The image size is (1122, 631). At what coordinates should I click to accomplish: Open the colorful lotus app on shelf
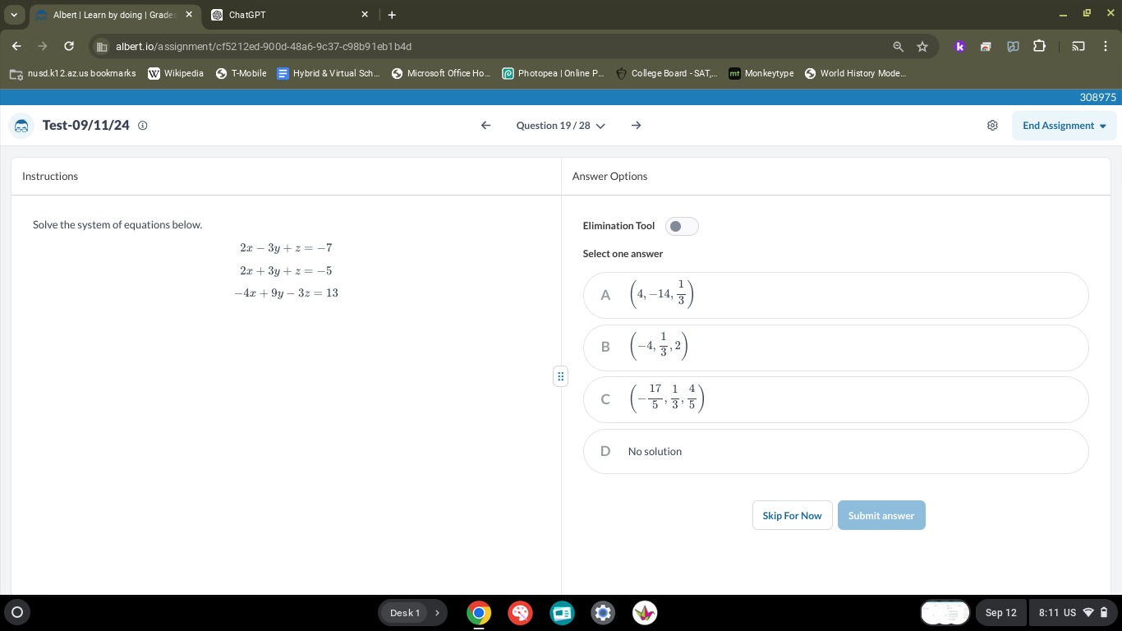click(645, 613)
